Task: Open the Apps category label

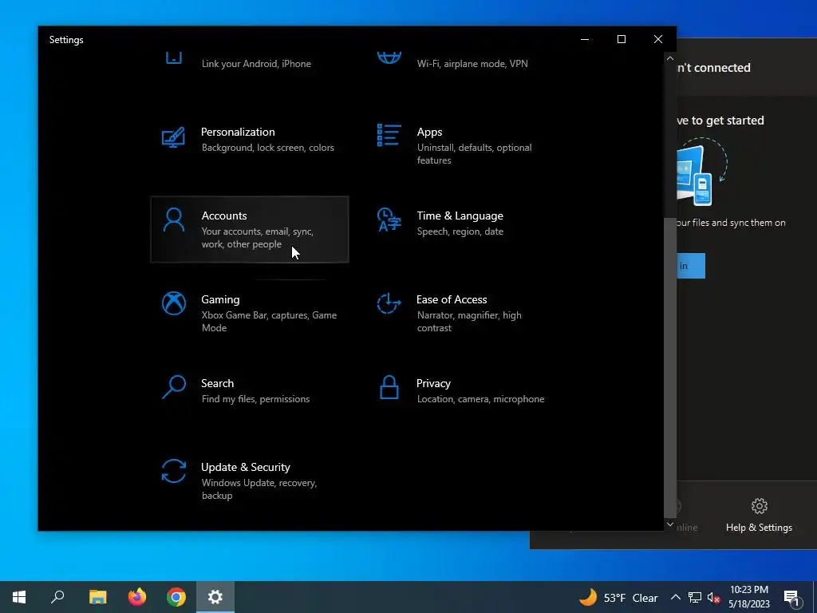Action: tap(429, 132)
